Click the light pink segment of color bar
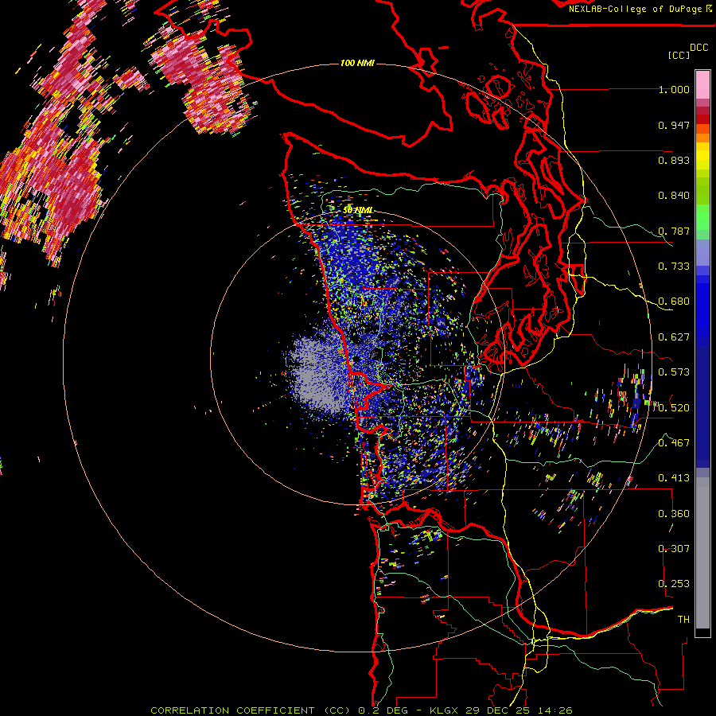This screenshot has height=716, width=716. [702, 84]
